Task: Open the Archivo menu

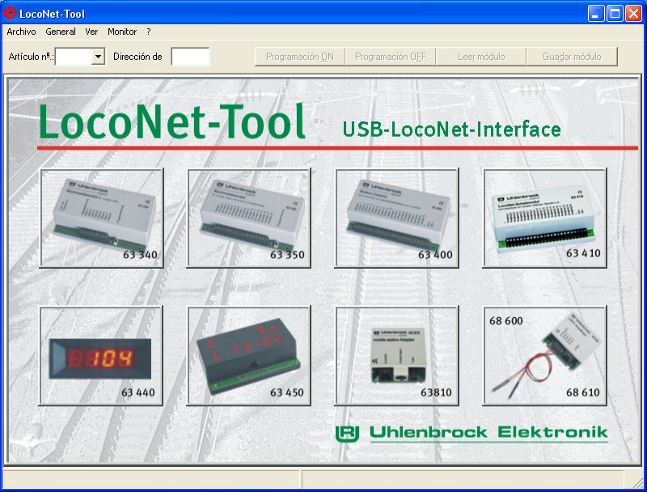Action: (22, 32)
